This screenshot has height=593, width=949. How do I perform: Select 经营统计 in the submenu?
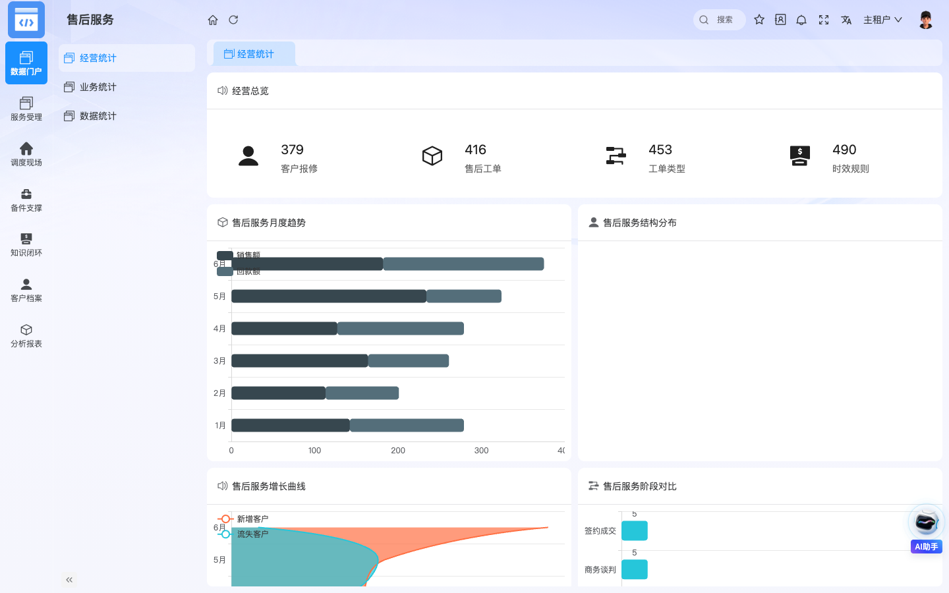pyautogui.click(x=127, y=58)
